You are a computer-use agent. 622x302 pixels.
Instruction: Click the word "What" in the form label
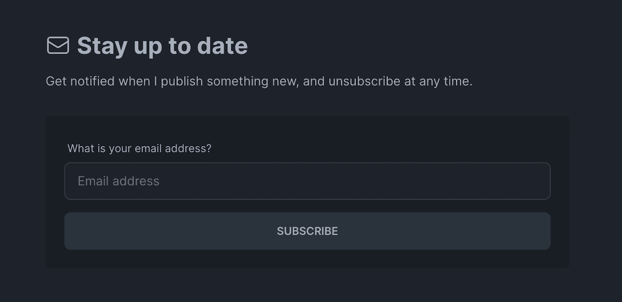[81, 148]
